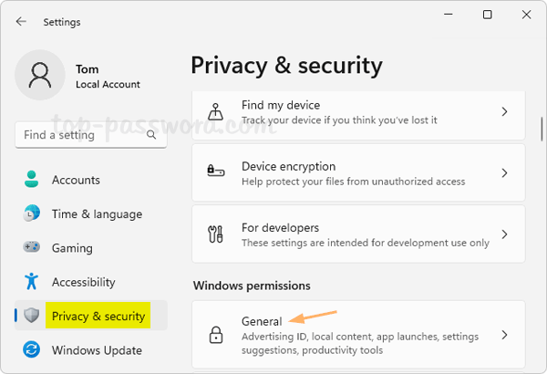Click the Time & language clock icon
Image resolution: width=547 pixels, height=374 pixels.
(32, 213)
